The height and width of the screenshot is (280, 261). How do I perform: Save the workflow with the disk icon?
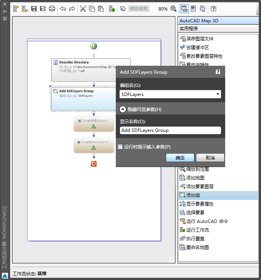click(34, 9)
